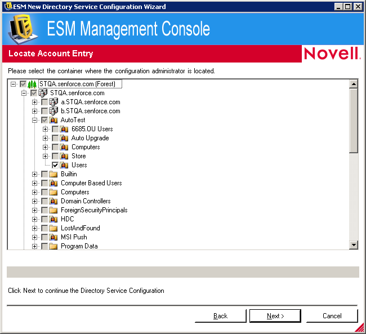Image resolution: width=366 pixels, height=334 pixels.
Task: Click the Auto Upgrade folder icon
Action: [64, 138]
